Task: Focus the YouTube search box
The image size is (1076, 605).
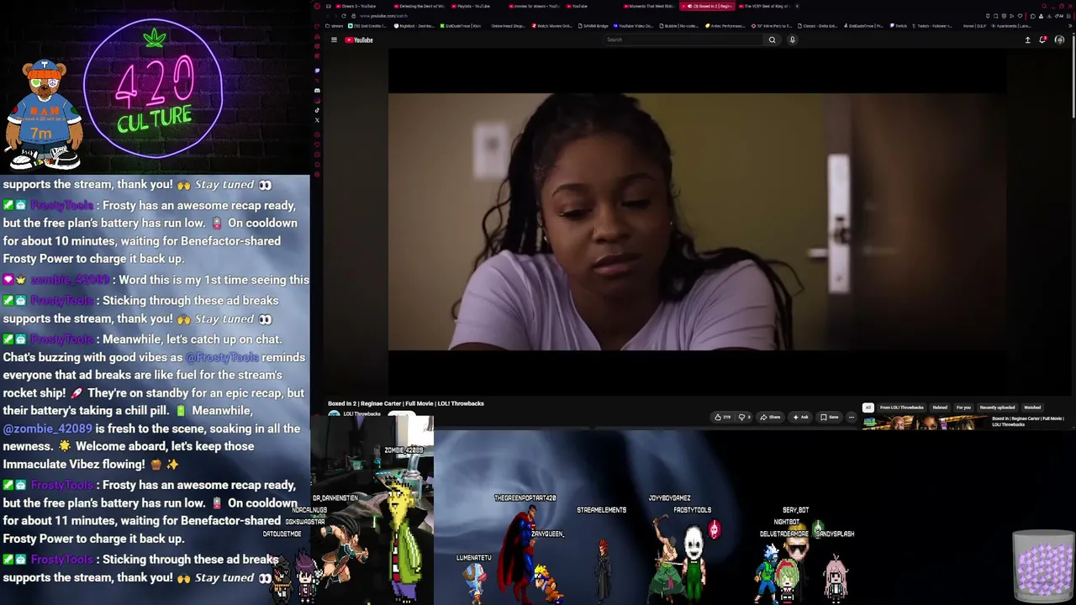Action: click(683, 39)
